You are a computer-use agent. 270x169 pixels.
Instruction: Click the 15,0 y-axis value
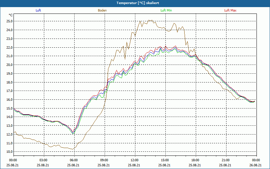tap(10, 108)
